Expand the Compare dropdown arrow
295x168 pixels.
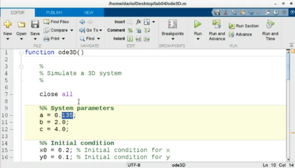coord(72,30)
